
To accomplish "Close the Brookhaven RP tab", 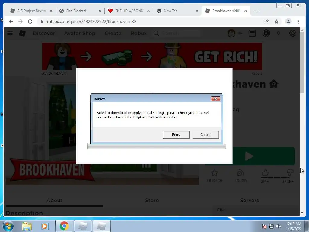I will 246,11.
